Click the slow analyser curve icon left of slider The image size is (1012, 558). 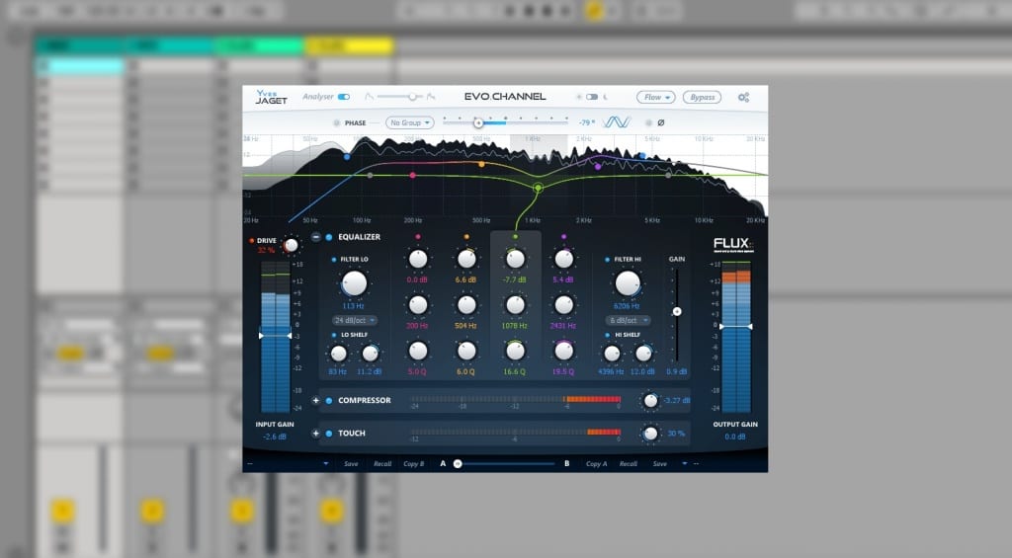370,97
